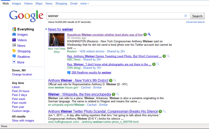Open Anthony Weiner Twitter Photo Scandal result
Screen dimensions: 209x129
pos(103,111)
